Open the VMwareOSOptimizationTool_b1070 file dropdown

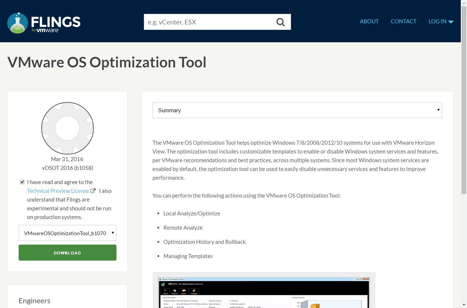68,233
